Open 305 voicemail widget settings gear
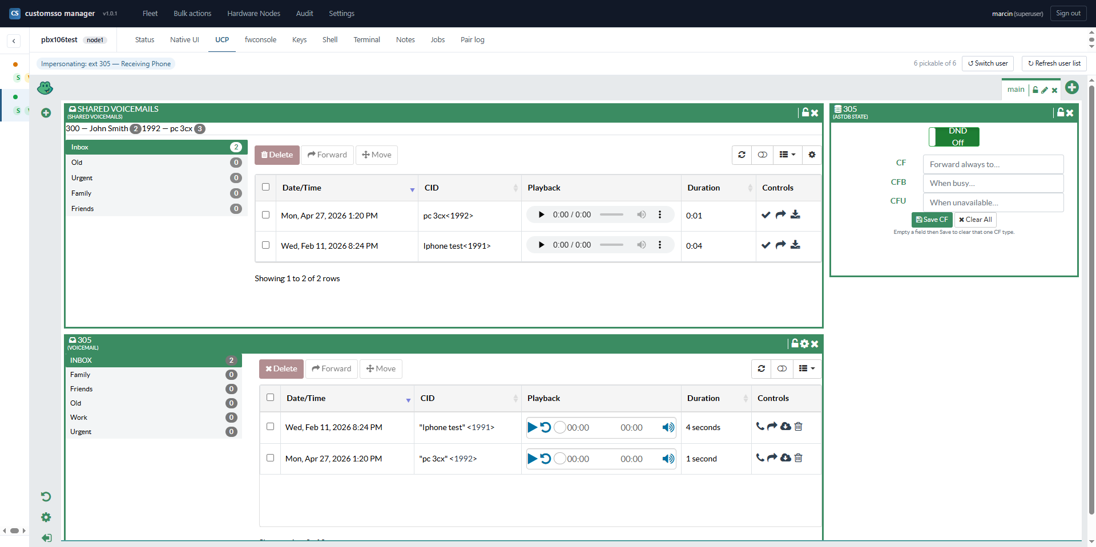 [805, 343]
